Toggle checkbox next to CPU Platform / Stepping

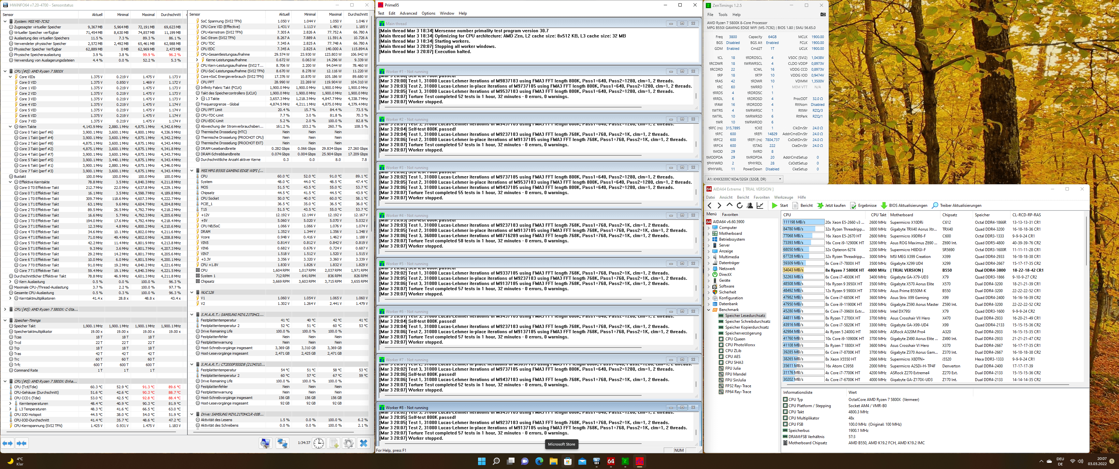(x=785, y=405)
